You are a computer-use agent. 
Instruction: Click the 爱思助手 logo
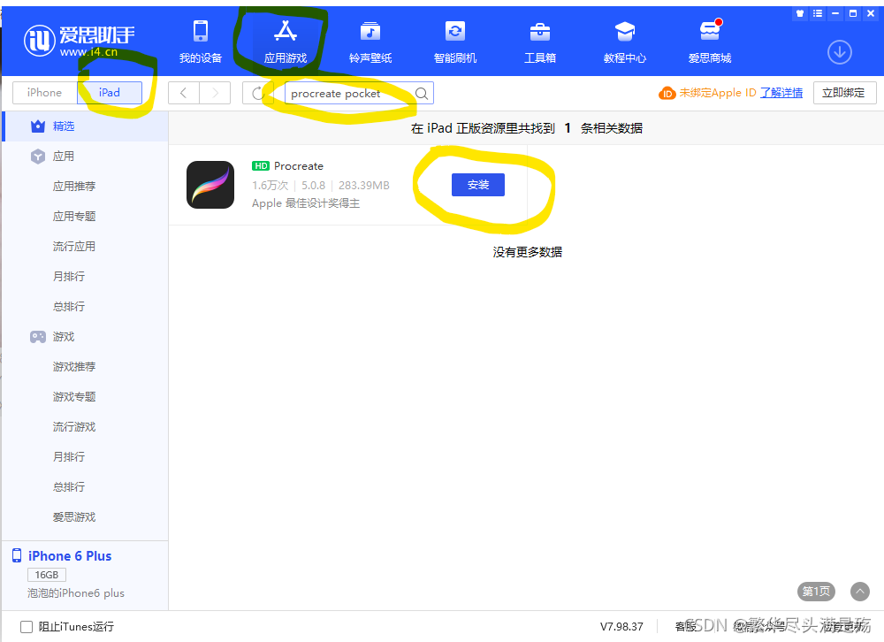point(79,40)
